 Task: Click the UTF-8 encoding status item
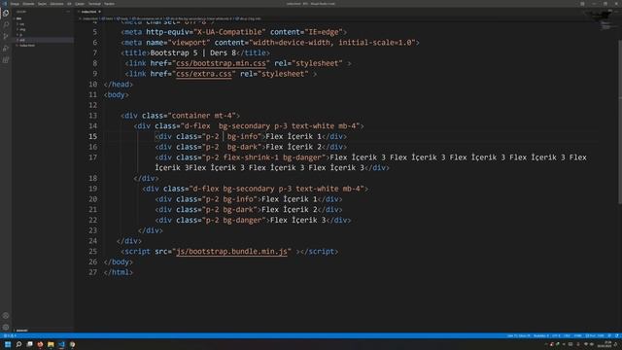pos(556,335)
